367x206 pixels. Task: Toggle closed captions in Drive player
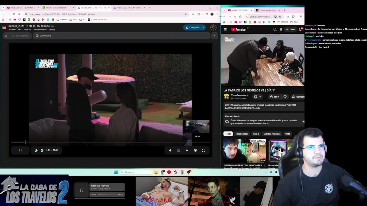[179, 150]
